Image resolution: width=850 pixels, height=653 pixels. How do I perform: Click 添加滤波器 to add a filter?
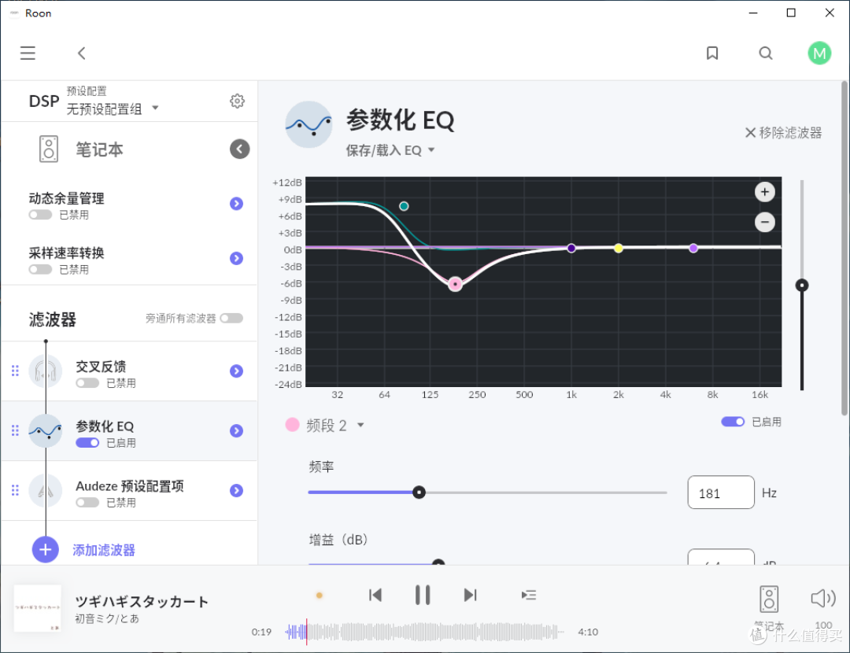[x=103, y=549]
